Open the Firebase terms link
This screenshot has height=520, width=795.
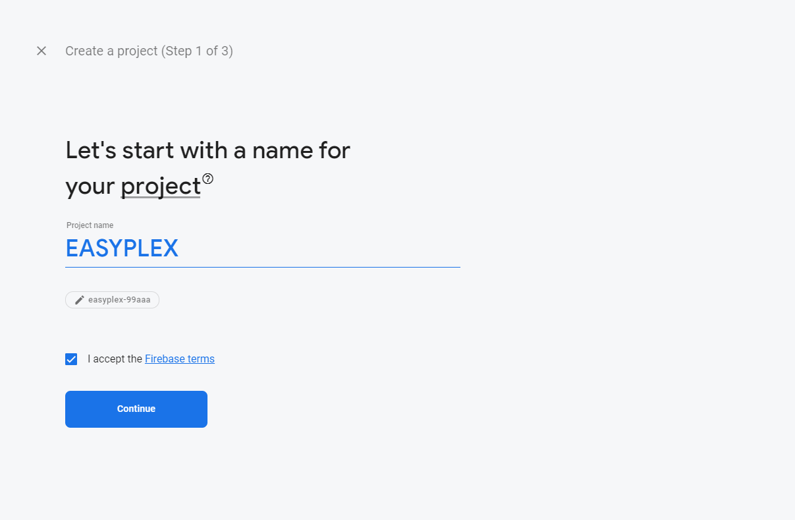179,359
